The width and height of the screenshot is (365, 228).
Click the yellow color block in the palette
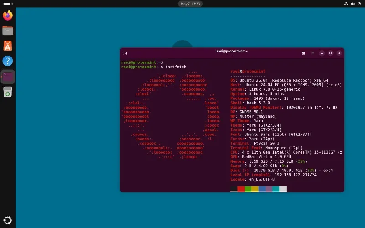point(255,189)
